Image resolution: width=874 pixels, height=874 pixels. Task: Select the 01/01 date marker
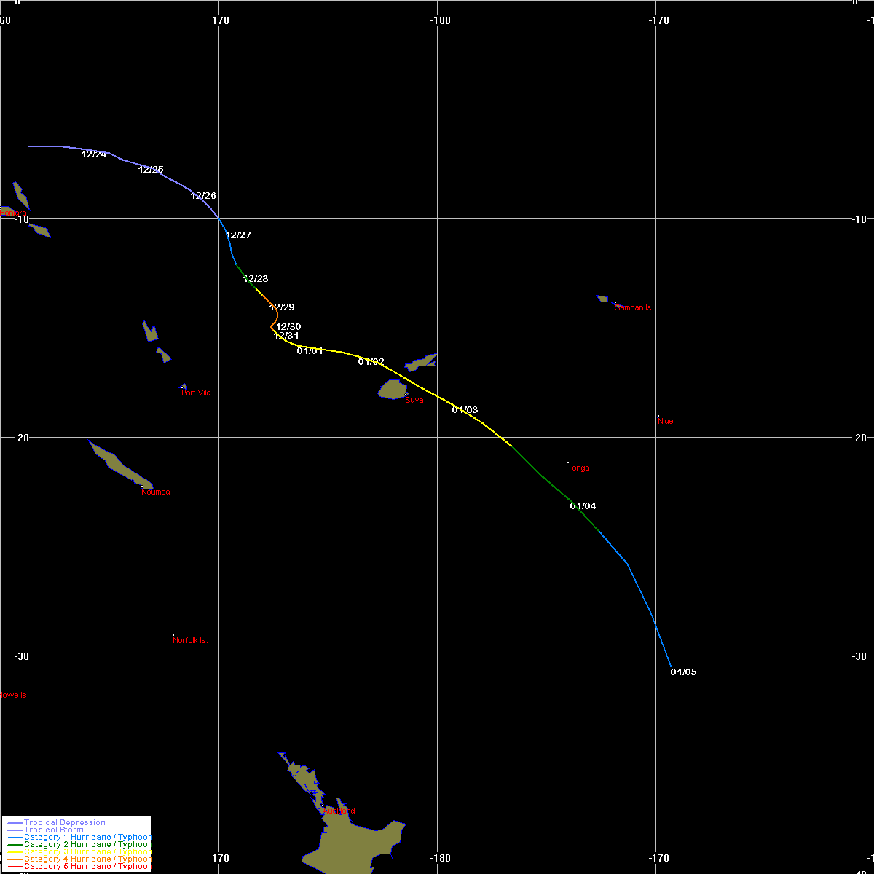pyautogui.click(x=310, y=351)
